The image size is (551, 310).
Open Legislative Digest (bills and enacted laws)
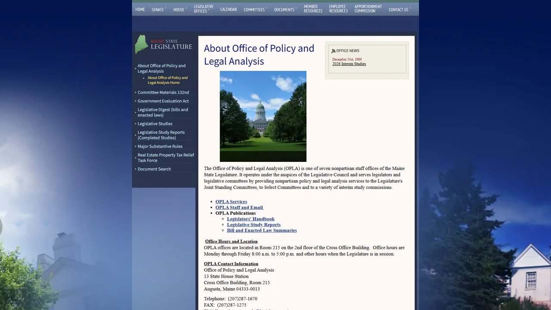(163, 112)
